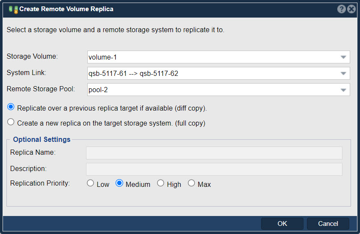Click the pool-2 remote pool field
Screen dimensions: 360x234
tap(219, 90)
